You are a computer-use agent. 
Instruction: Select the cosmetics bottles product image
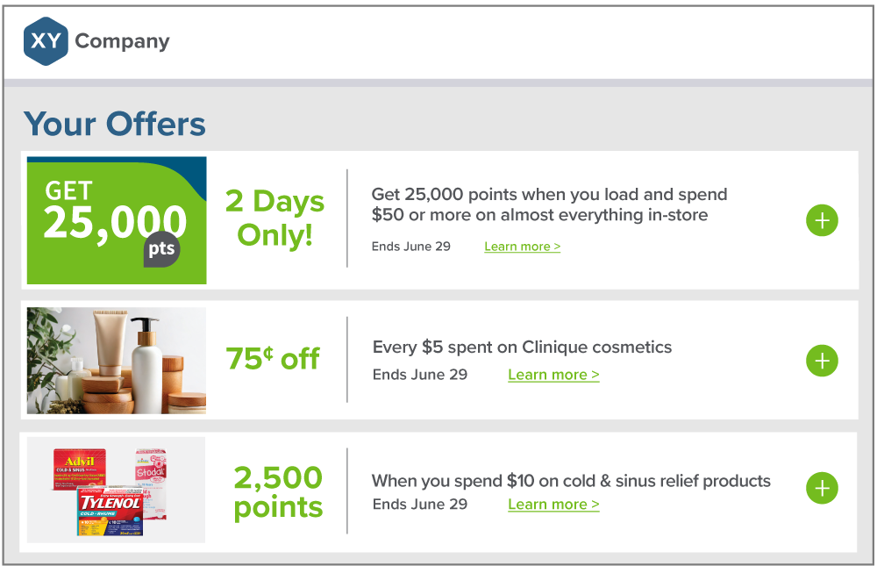pos(117,361)
